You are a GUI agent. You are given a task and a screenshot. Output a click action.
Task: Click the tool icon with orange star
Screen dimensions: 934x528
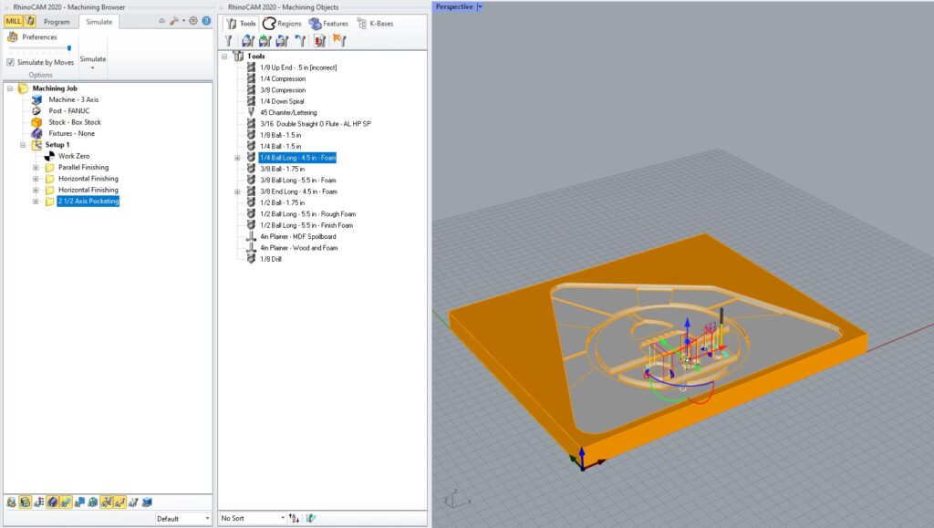click(339, 40)
